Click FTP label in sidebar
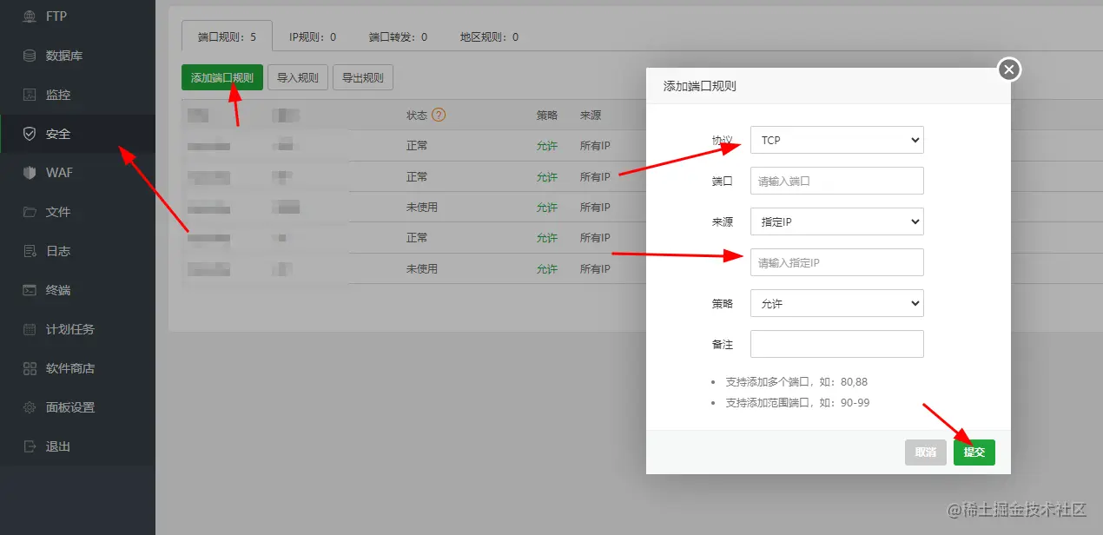This screenshot has height=535, width=1103. 56,17
